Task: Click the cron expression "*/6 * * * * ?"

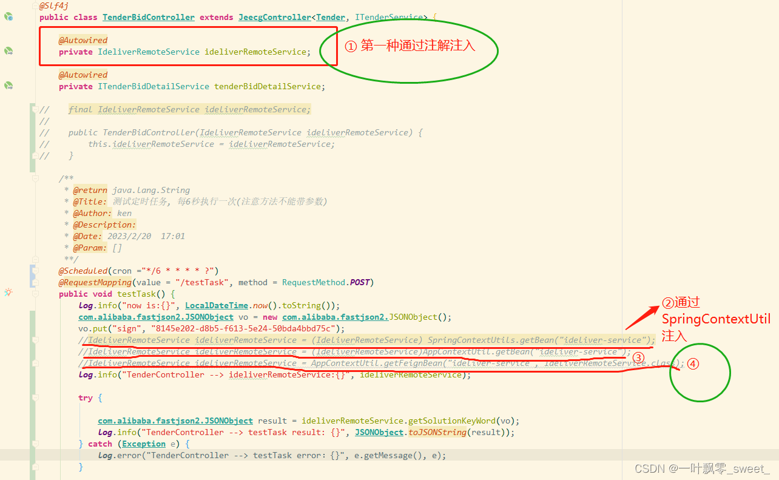Action: [178, 271]
